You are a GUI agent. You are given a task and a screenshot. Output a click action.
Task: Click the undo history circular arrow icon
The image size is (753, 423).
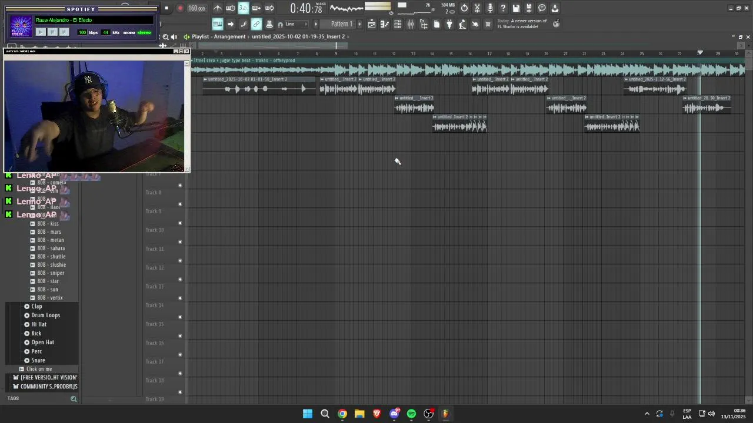pos(464,8)
